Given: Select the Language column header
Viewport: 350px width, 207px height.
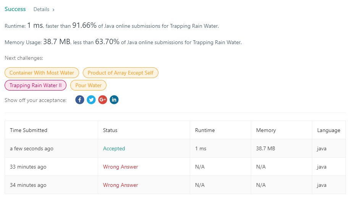Looking at the screenshot, I should pyautogui.click(x=329, y=130).
